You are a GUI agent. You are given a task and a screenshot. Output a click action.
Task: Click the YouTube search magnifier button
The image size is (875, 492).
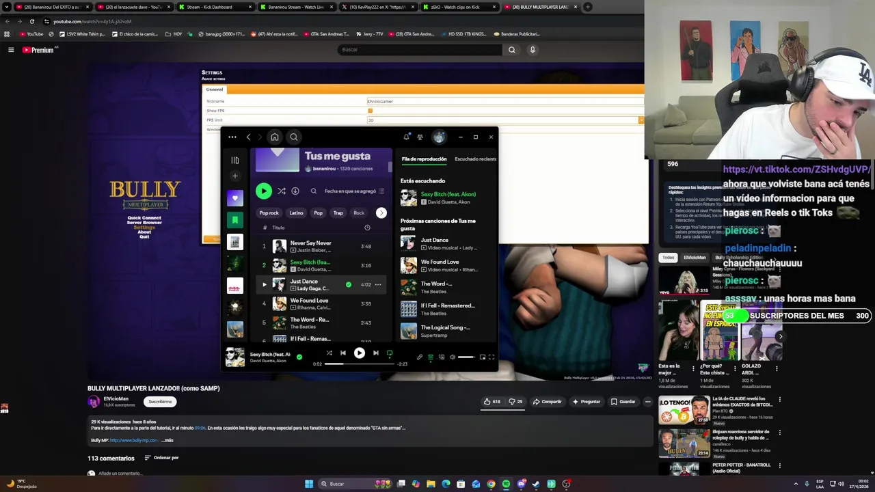point(511,50)
